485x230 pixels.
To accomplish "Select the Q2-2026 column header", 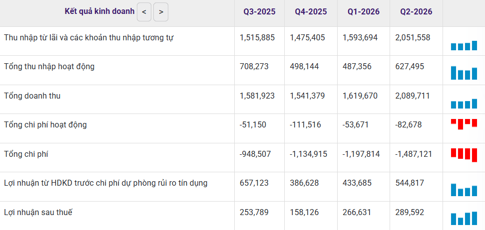I will (x=417, y=12).
